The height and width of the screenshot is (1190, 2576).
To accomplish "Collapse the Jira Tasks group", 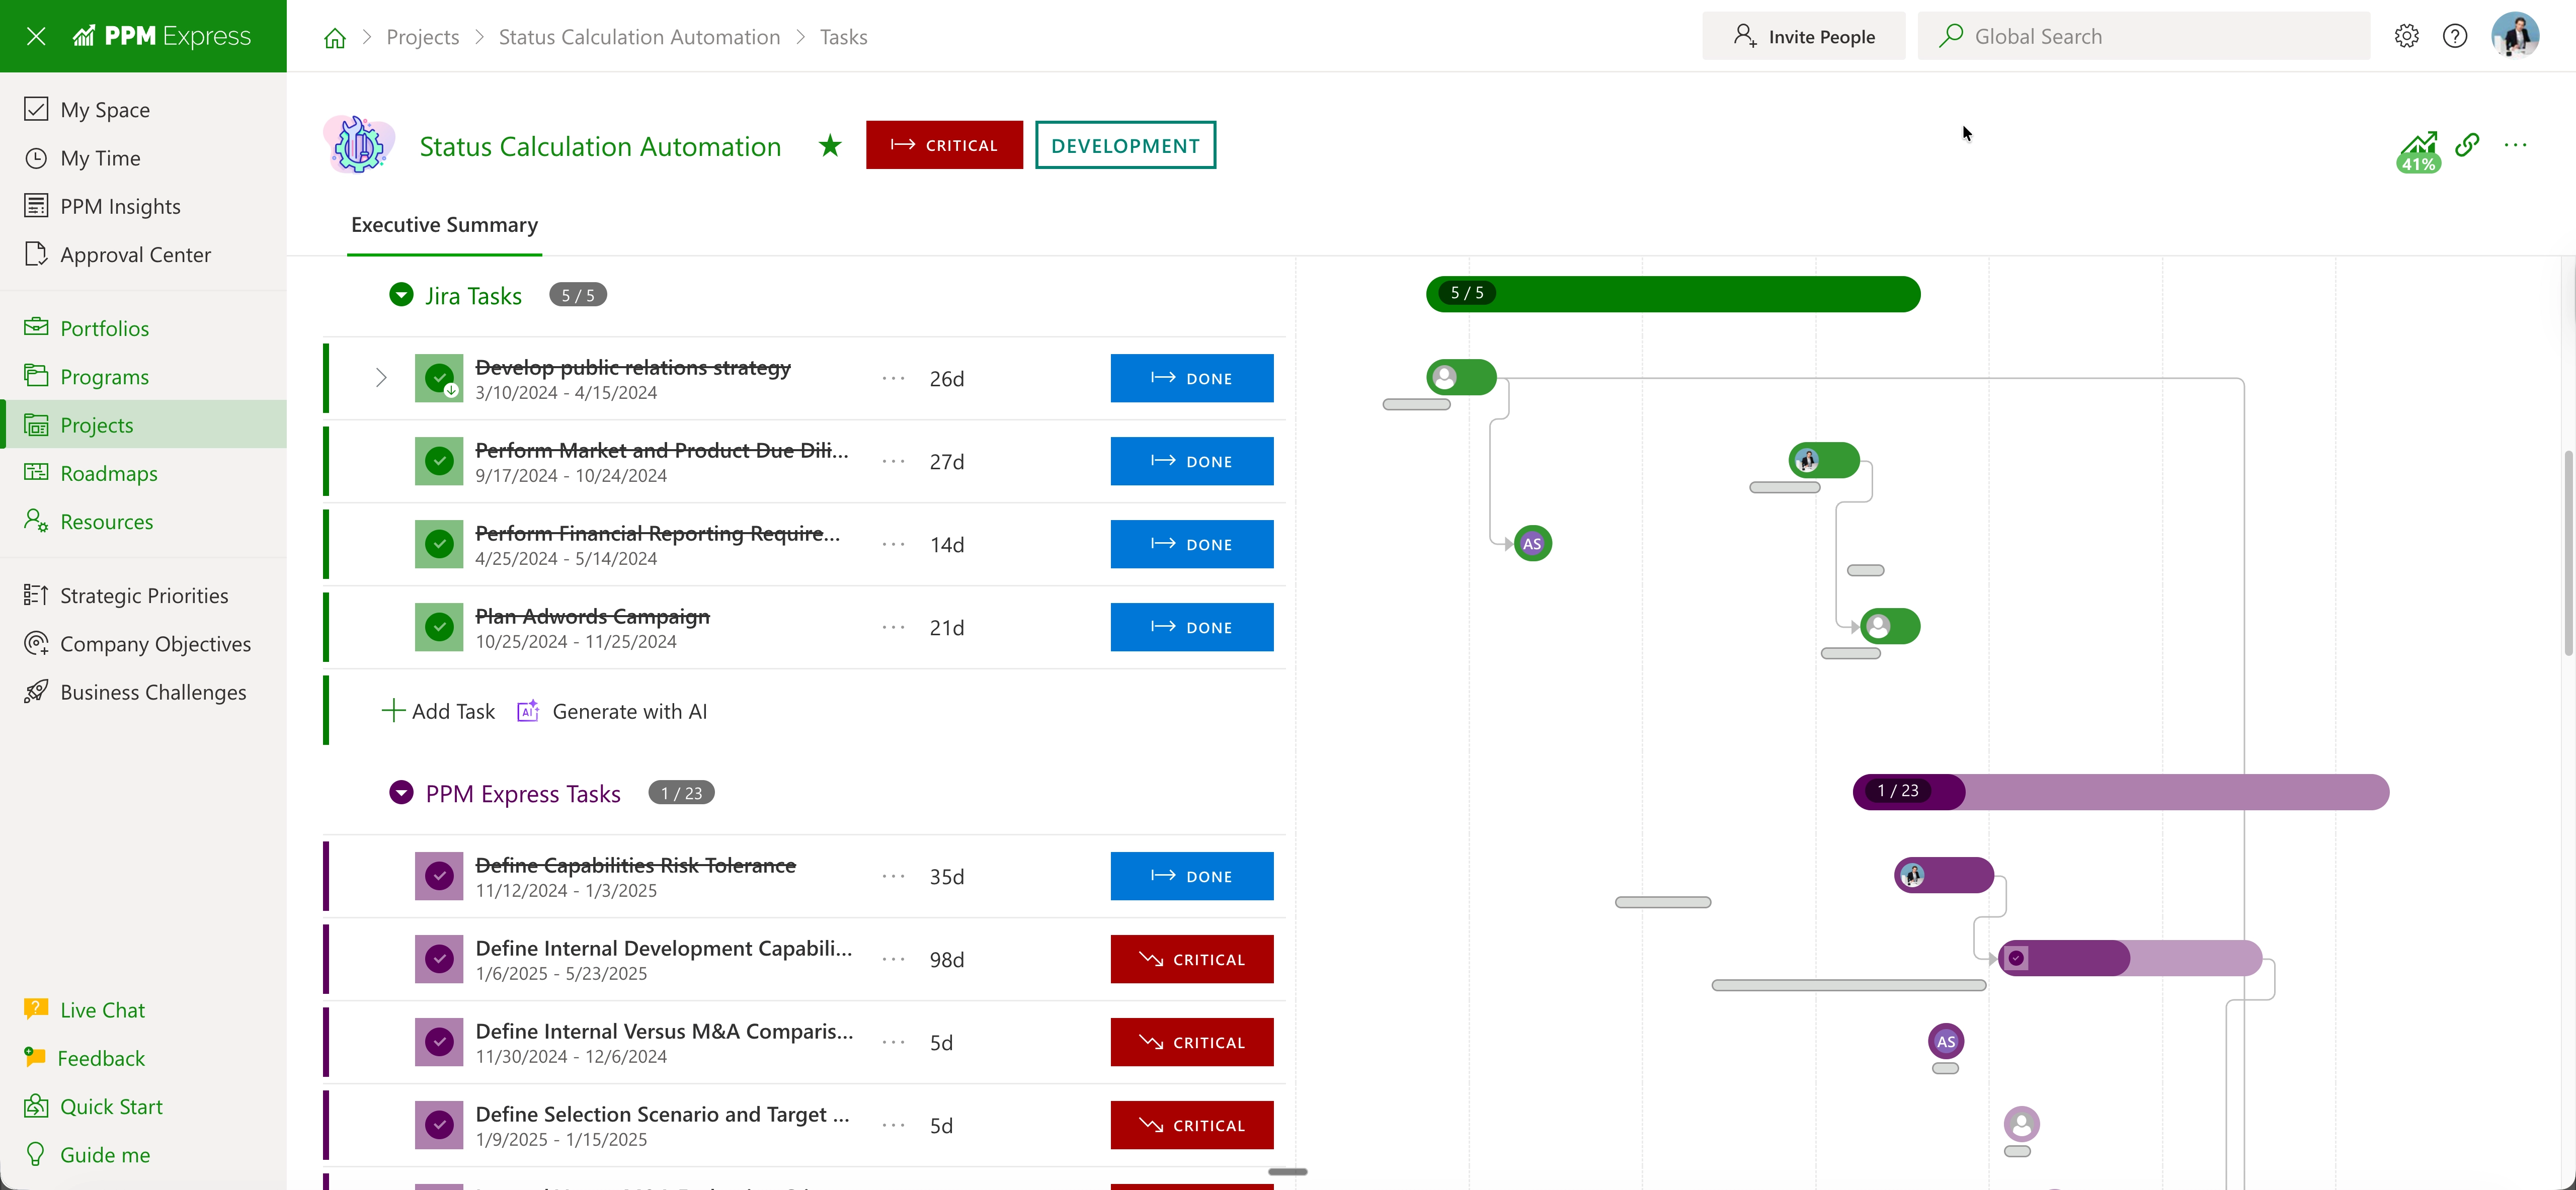I will point(401,295).
